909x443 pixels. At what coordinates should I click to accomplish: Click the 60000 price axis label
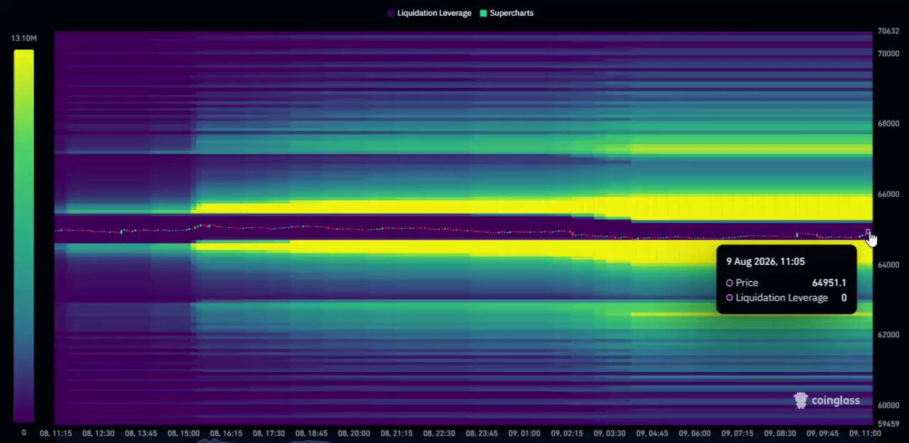click(x=889, y=404)
